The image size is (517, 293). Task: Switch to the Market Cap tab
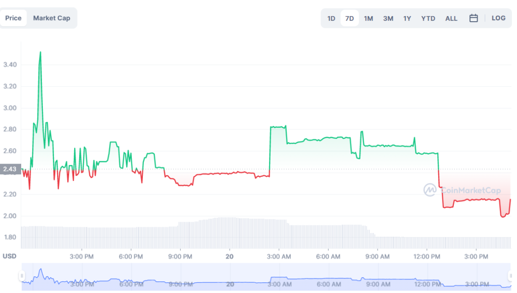point(51,18)
